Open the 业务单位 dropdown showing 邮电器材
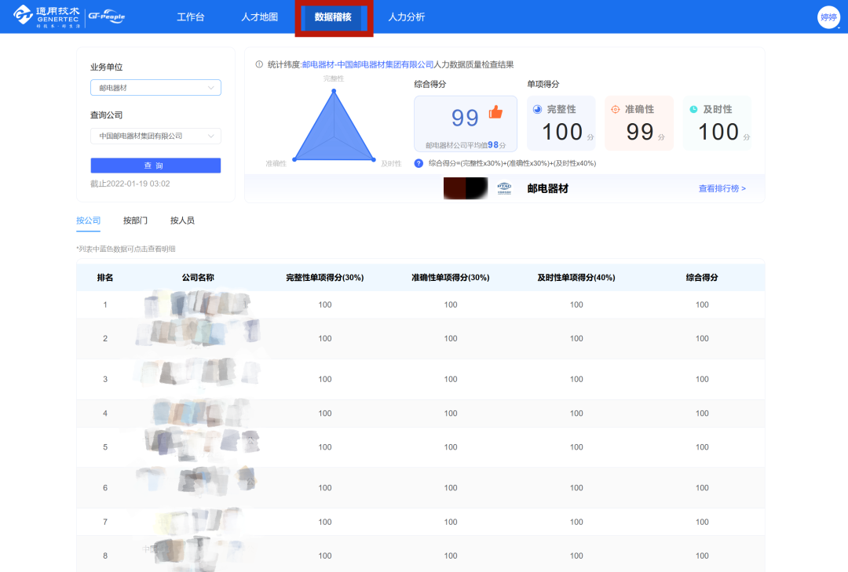 coord(155,88)
